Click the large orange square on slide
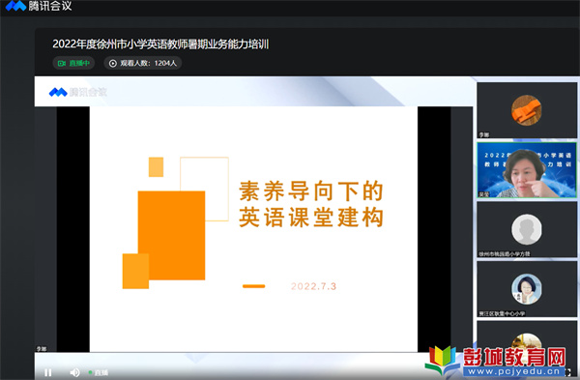The width and height of the screenshot is (580, 380). tap(171, 235)
